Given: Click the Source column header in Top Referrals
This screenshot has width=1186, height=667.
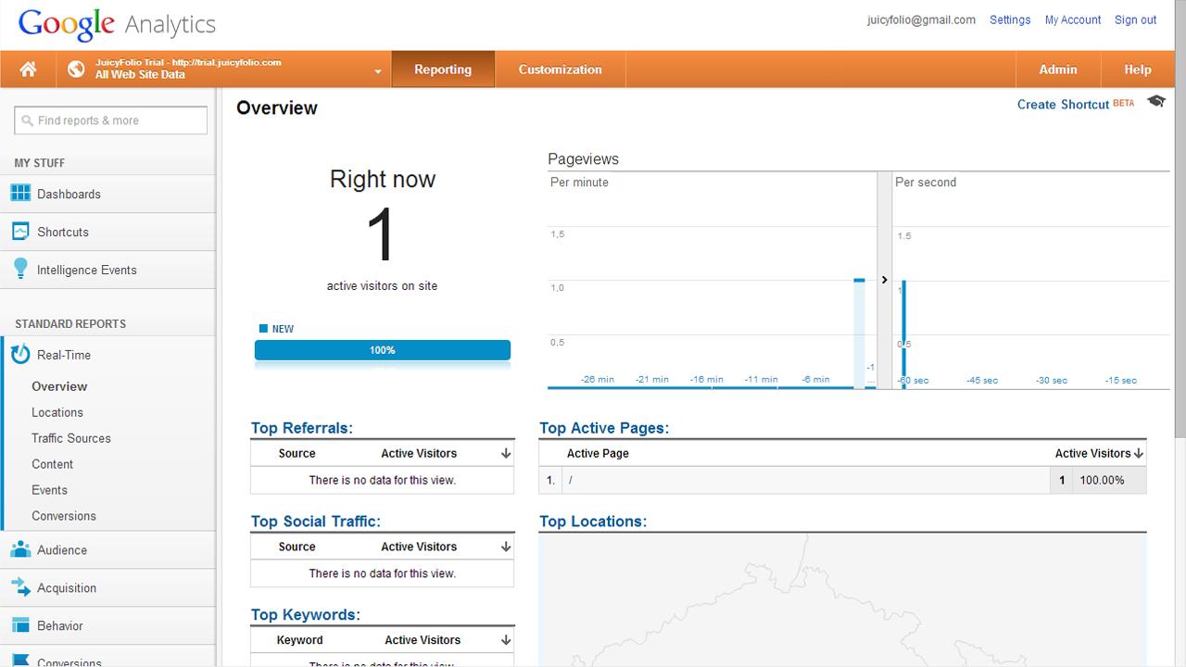Looking at the screenshot, I should pos(296,453).
